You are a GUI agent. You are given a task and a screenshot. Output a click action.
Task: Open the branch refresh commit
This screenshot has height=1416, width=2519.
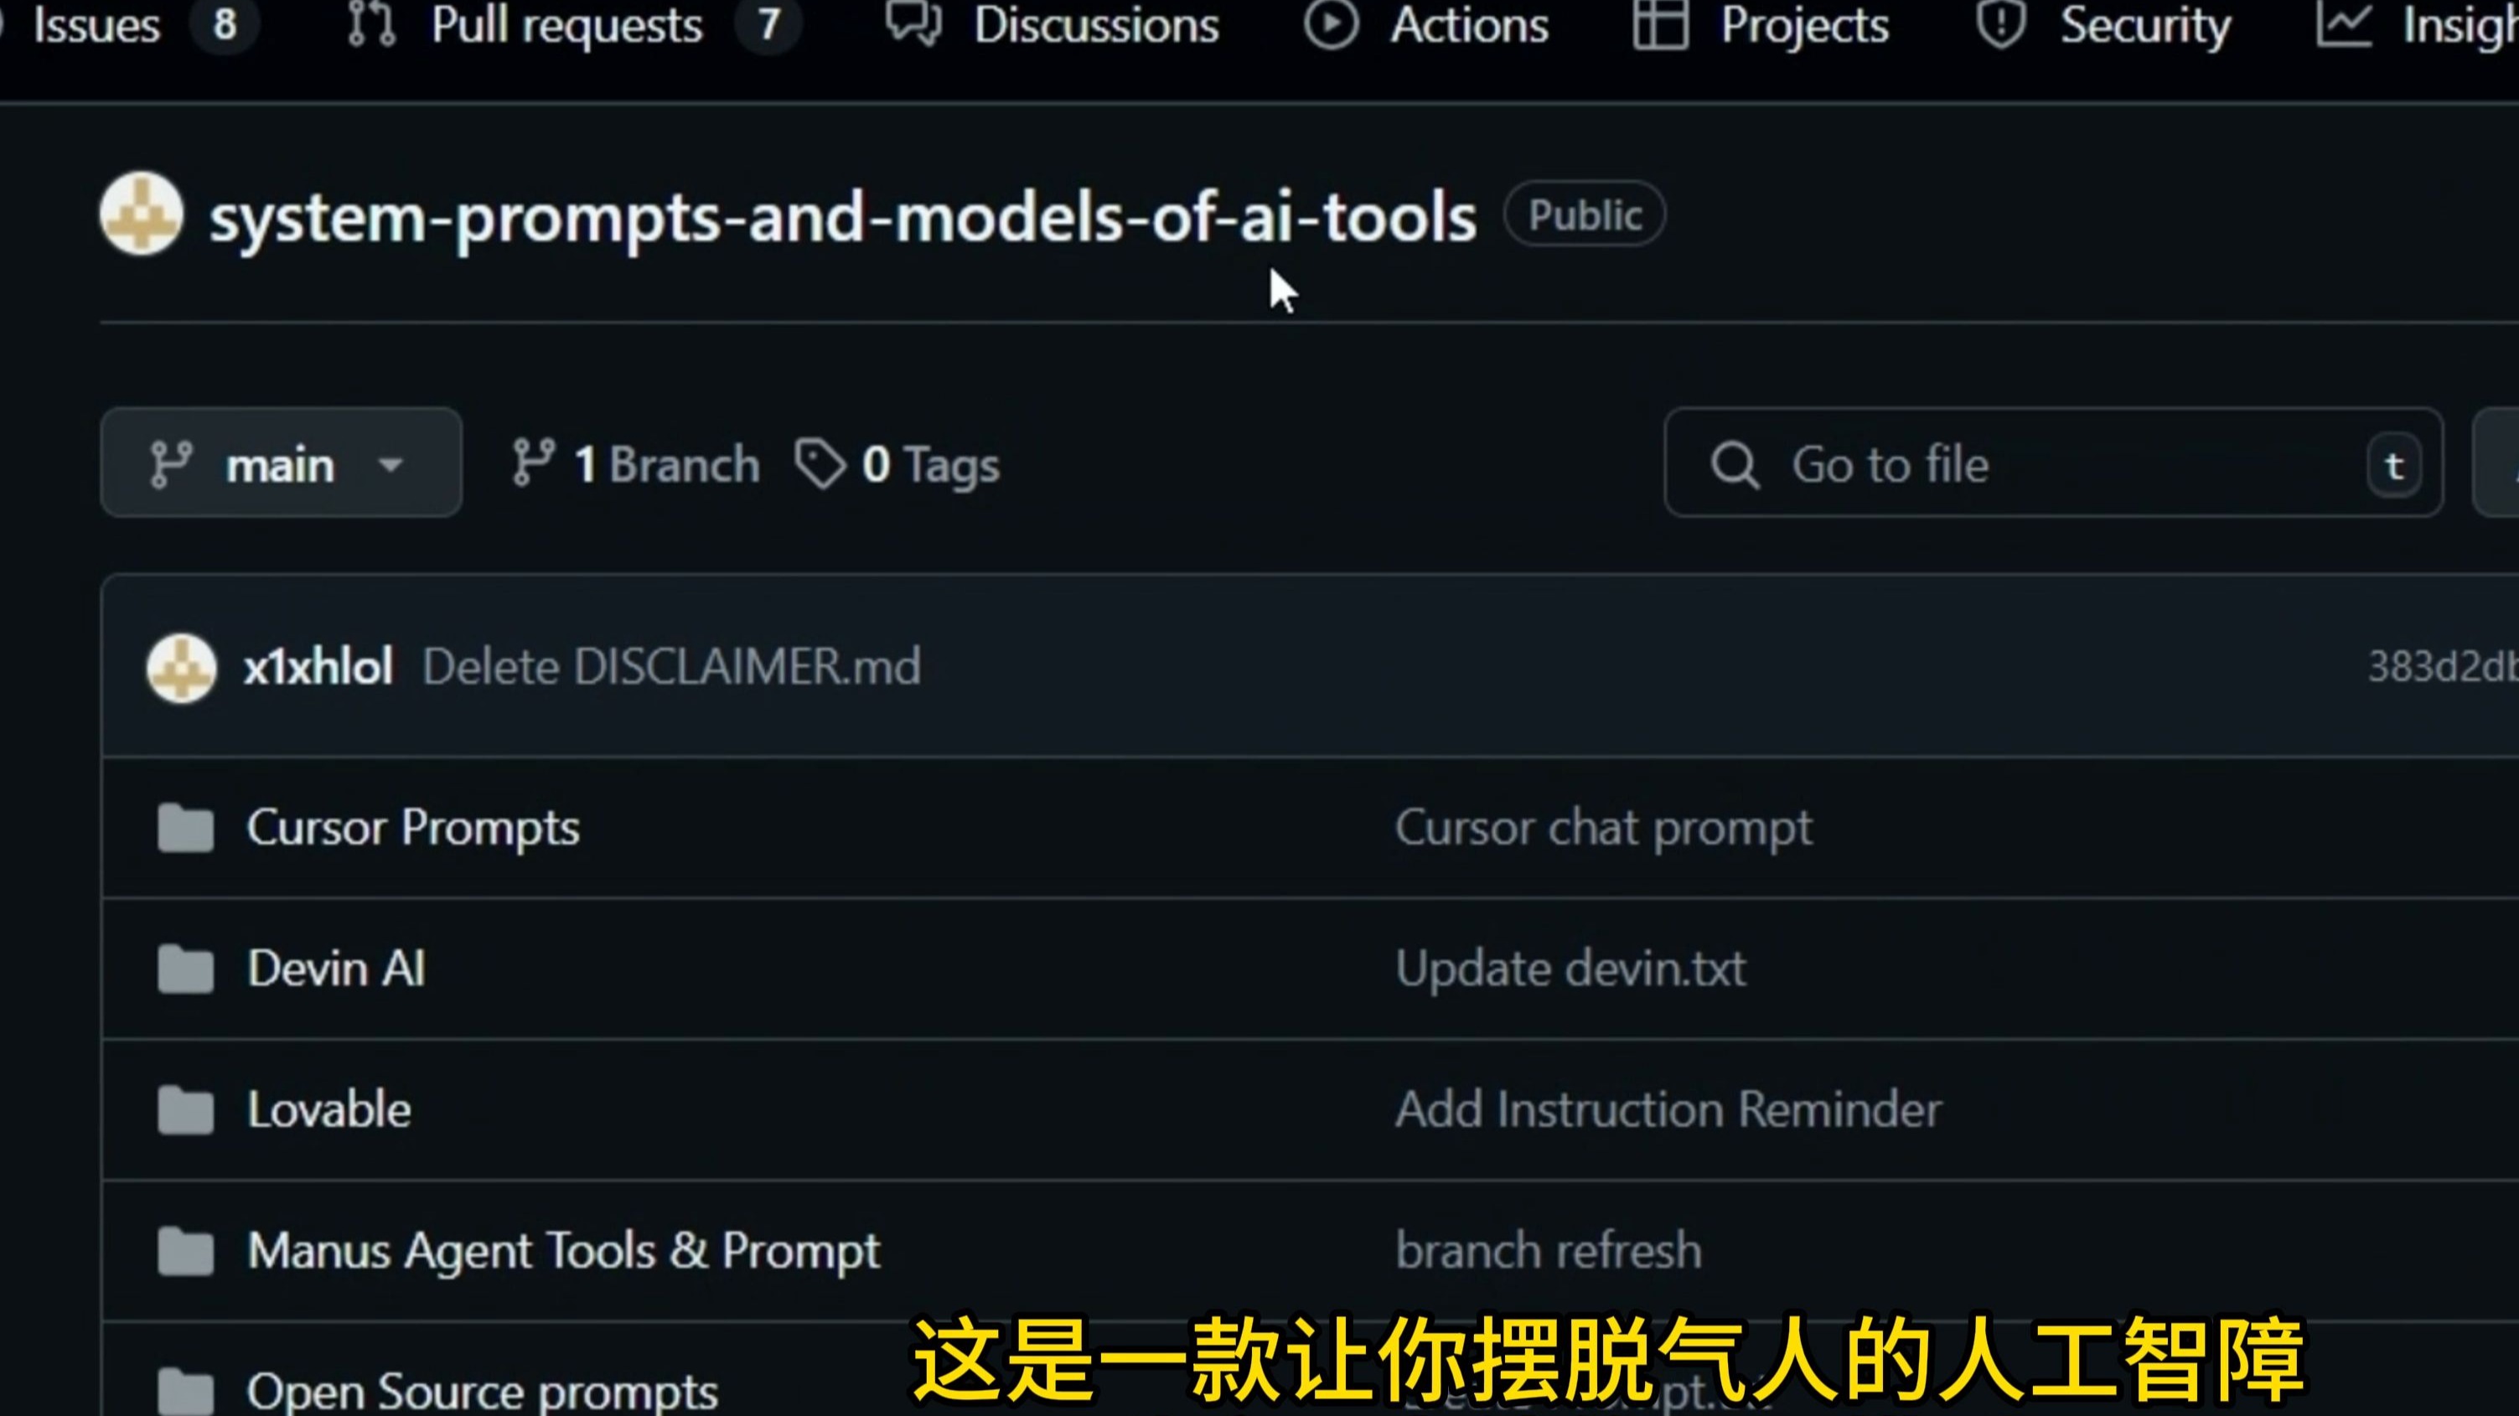pyautogui.click(x=1549, y=1251)
